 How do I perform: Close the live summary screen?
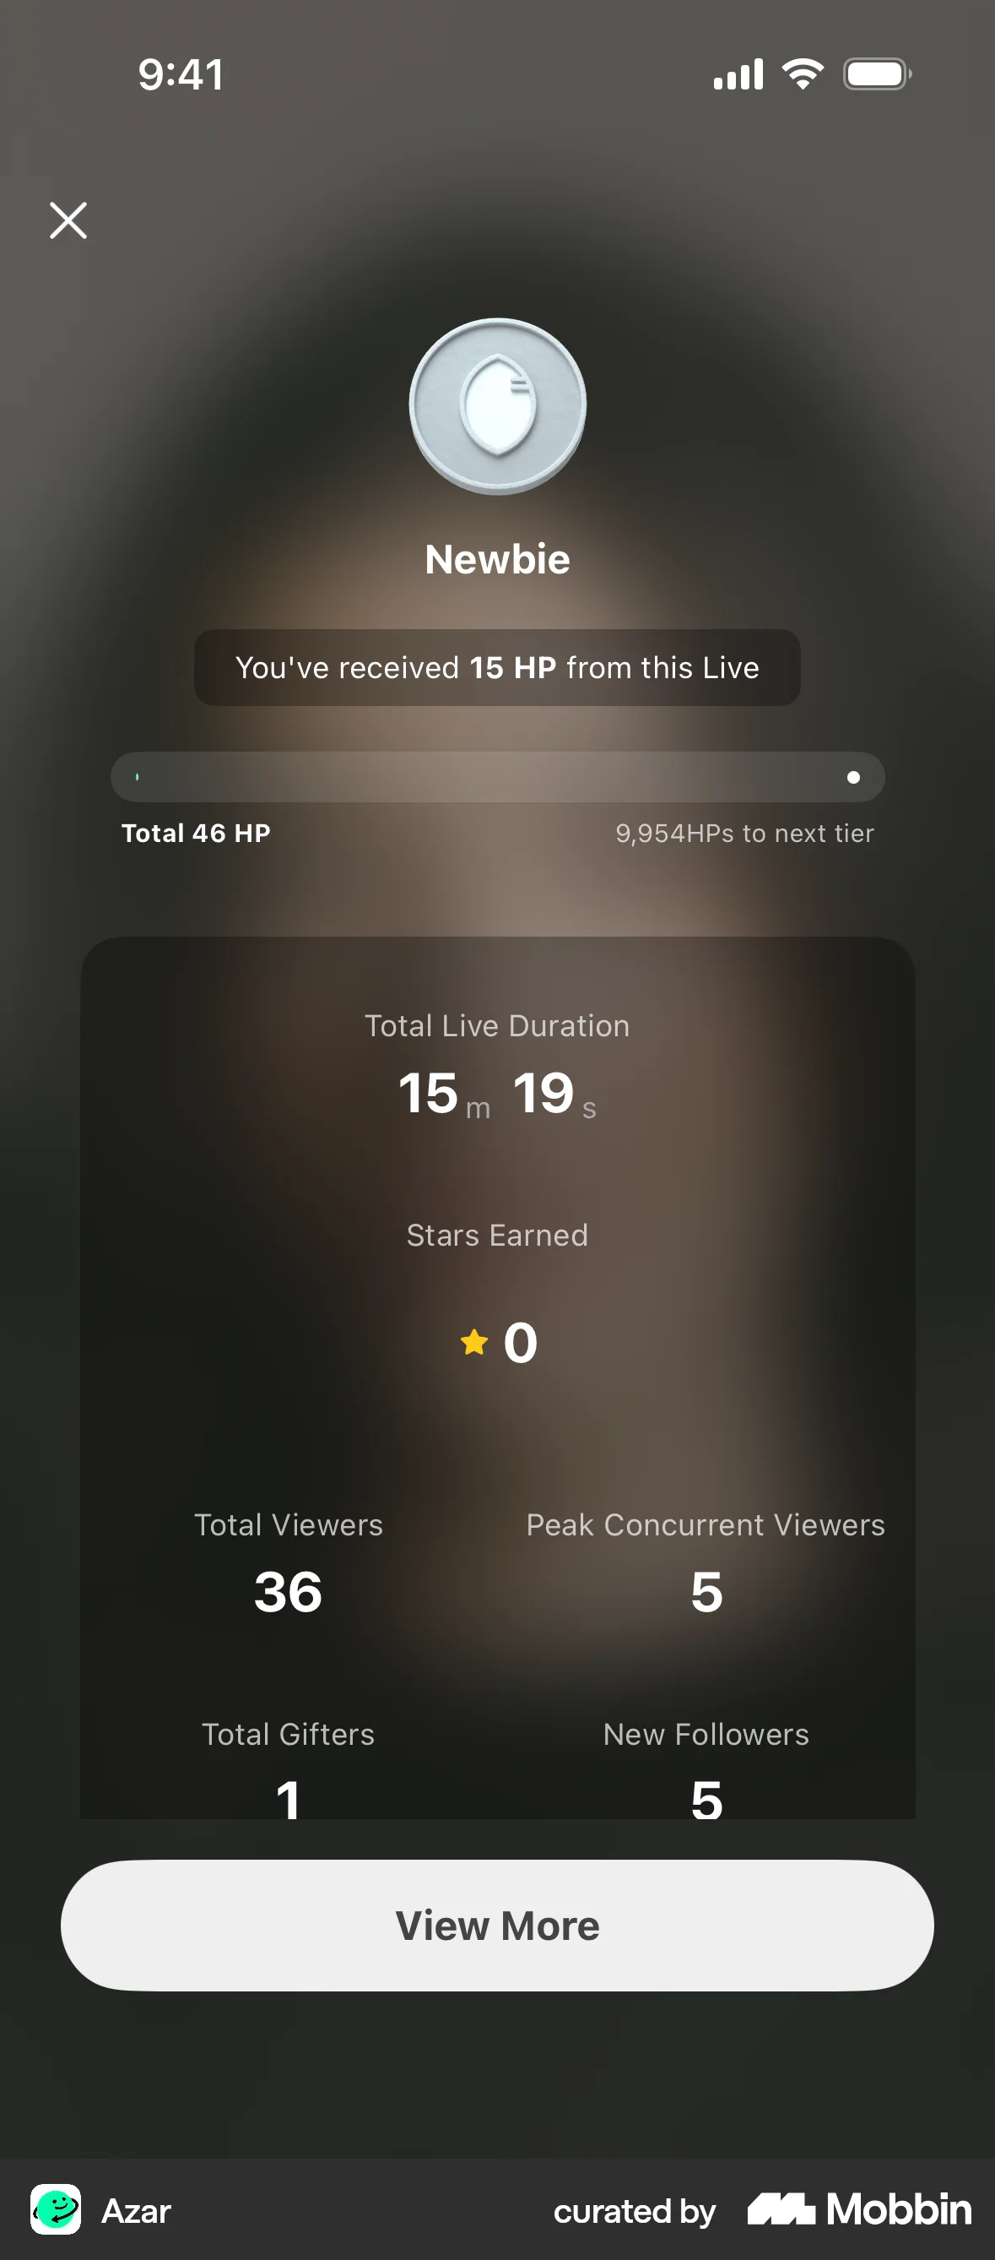(68, 220)
